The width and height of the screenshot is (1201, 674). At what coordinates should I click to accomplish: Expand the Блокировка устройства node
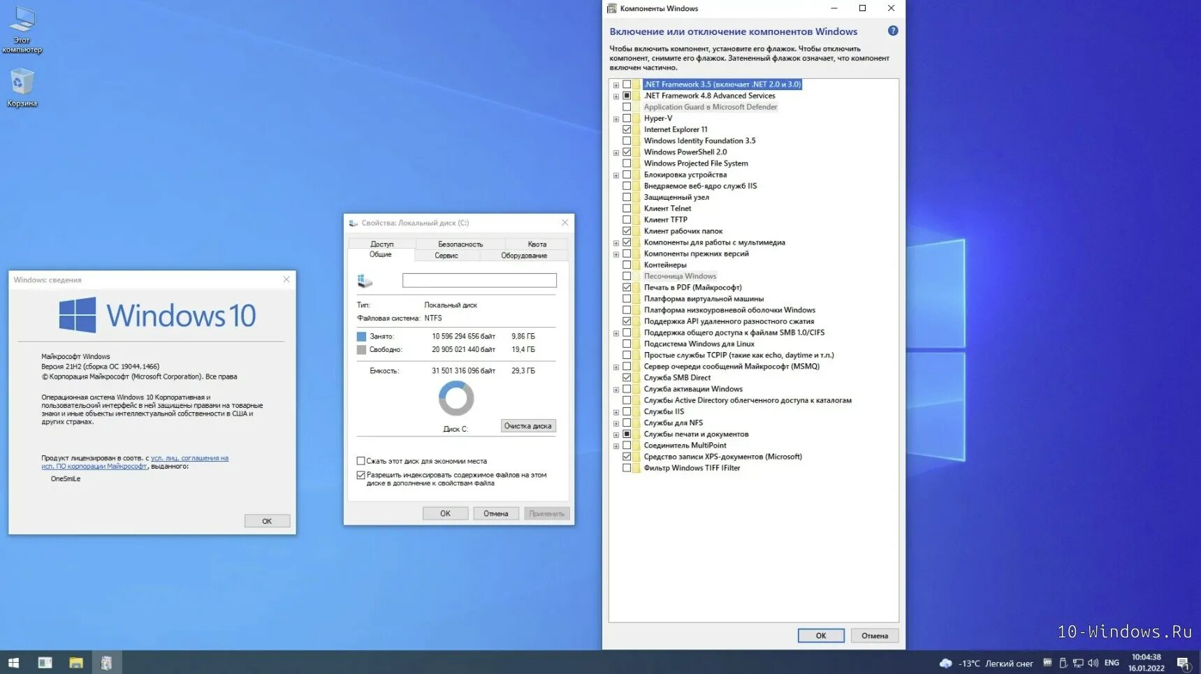point(616,176)
